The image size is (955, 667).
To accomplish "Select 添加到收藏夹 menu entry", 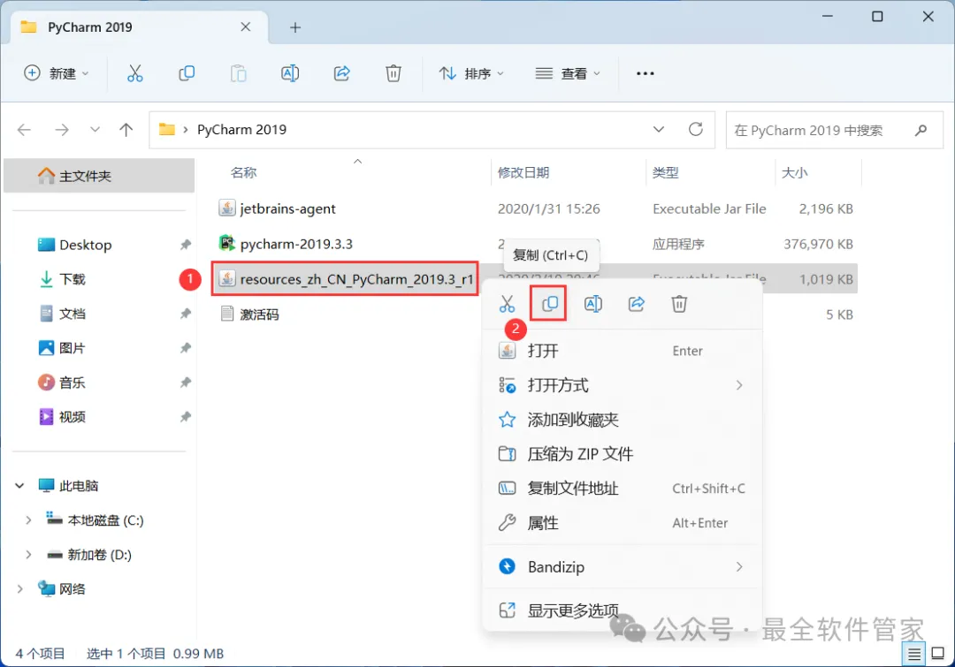I will 623,420.
